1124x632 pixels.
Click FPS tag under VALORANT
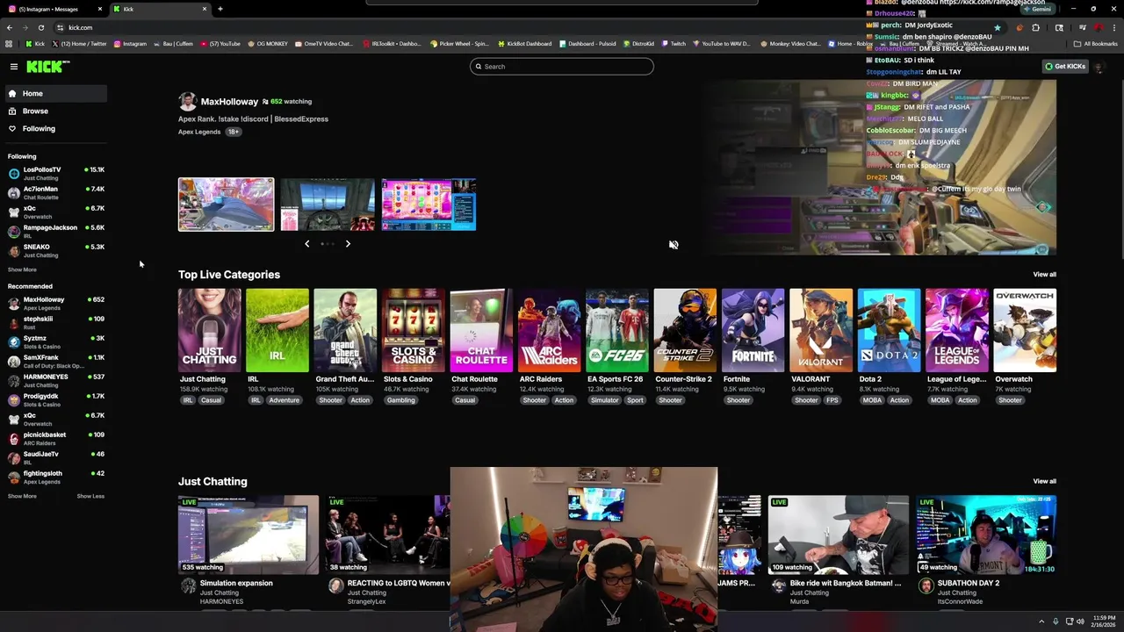point(832,400)
